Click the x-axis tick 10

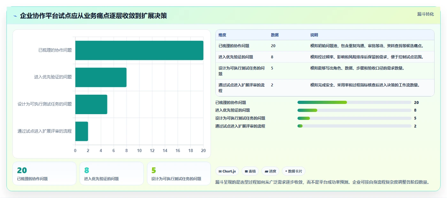[139, 151]
